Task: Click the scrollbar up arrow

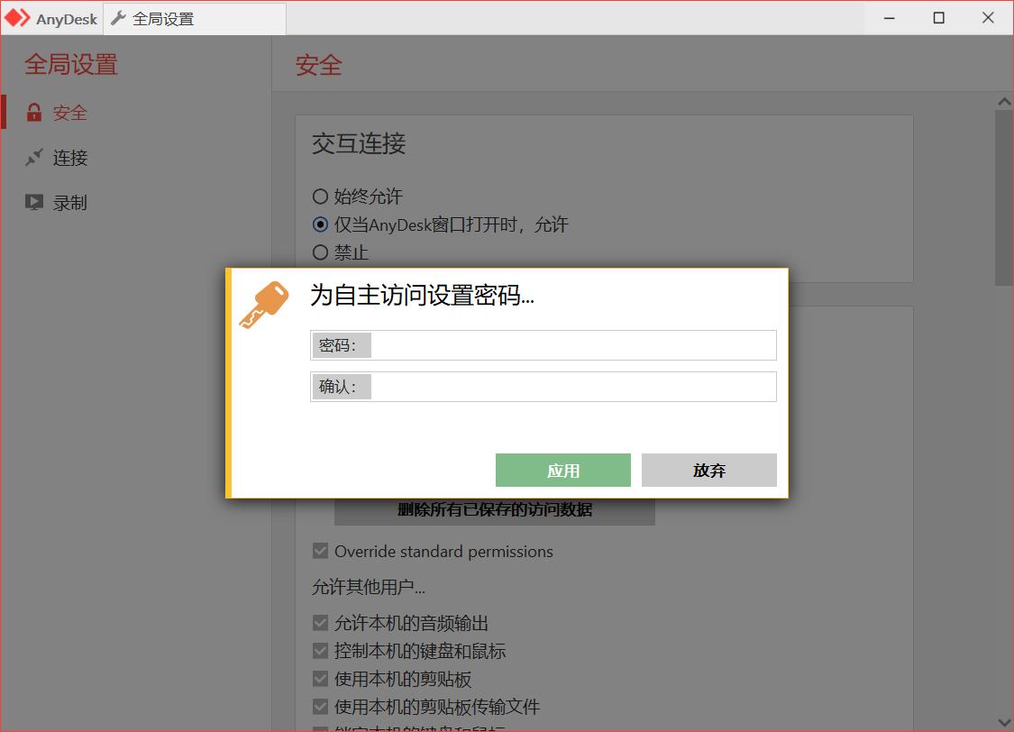Action: pos(1003,101)
